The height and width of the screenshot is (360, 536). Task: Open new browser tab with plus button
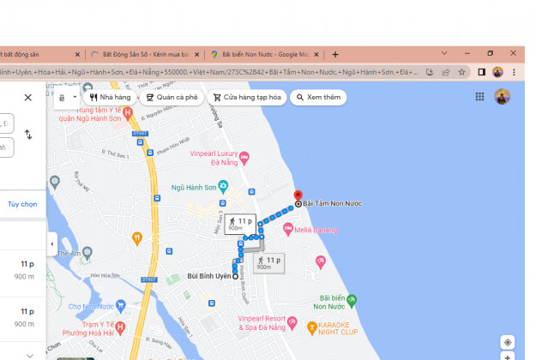335,54
